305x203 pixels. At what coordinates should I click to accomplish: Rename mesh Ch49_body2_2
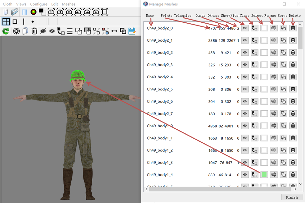click(x=274, y=53)
